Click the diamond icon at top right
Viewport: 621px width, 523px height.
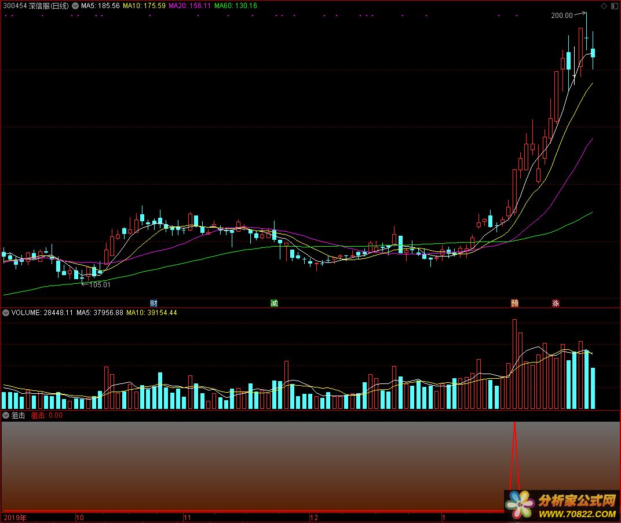(x=604, y=6)
